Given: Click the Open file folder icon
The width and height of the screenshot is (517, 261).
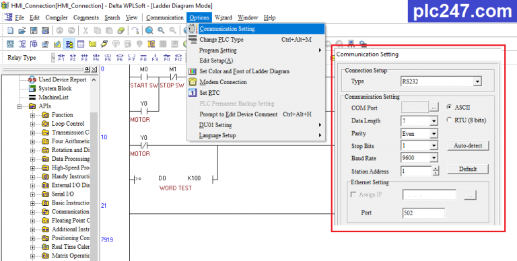Looking at the screenshot, I should (22, 31).
